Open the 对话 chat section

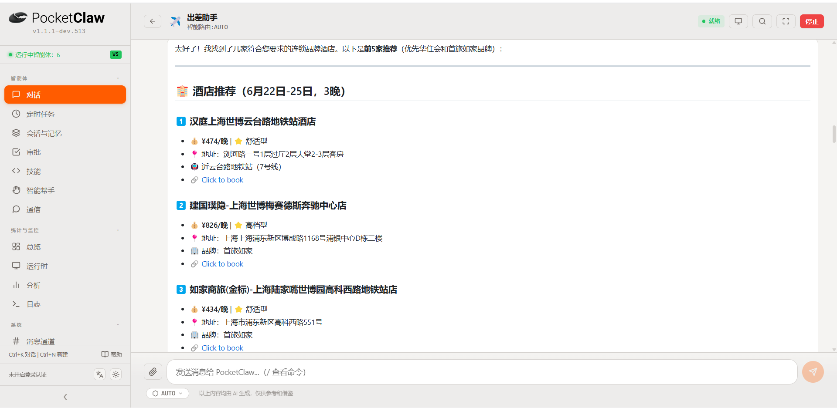[x=65, y=94]
